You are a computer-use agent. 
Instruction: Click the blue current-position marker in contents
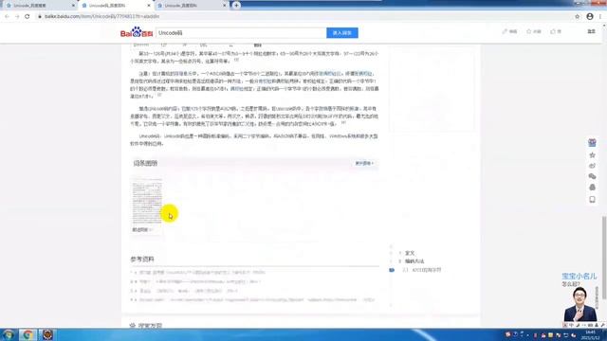tap(392, 270)
